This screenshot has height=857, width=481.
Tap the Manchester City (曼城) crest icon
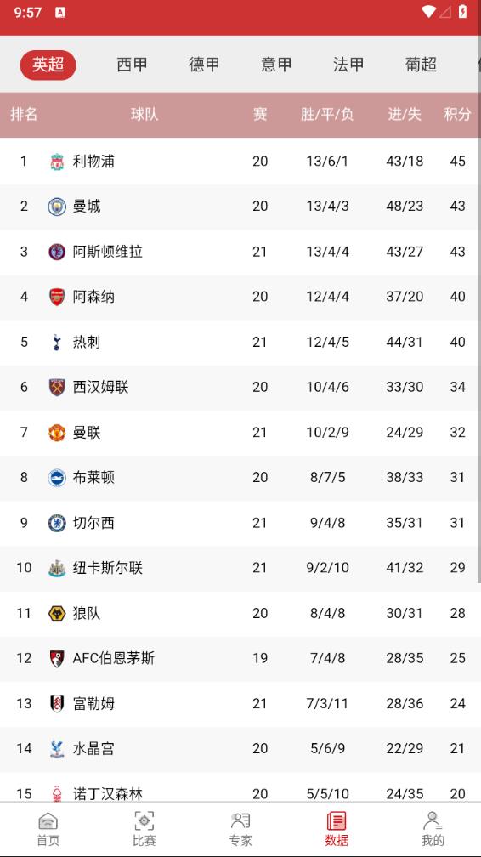coord(57,207)
